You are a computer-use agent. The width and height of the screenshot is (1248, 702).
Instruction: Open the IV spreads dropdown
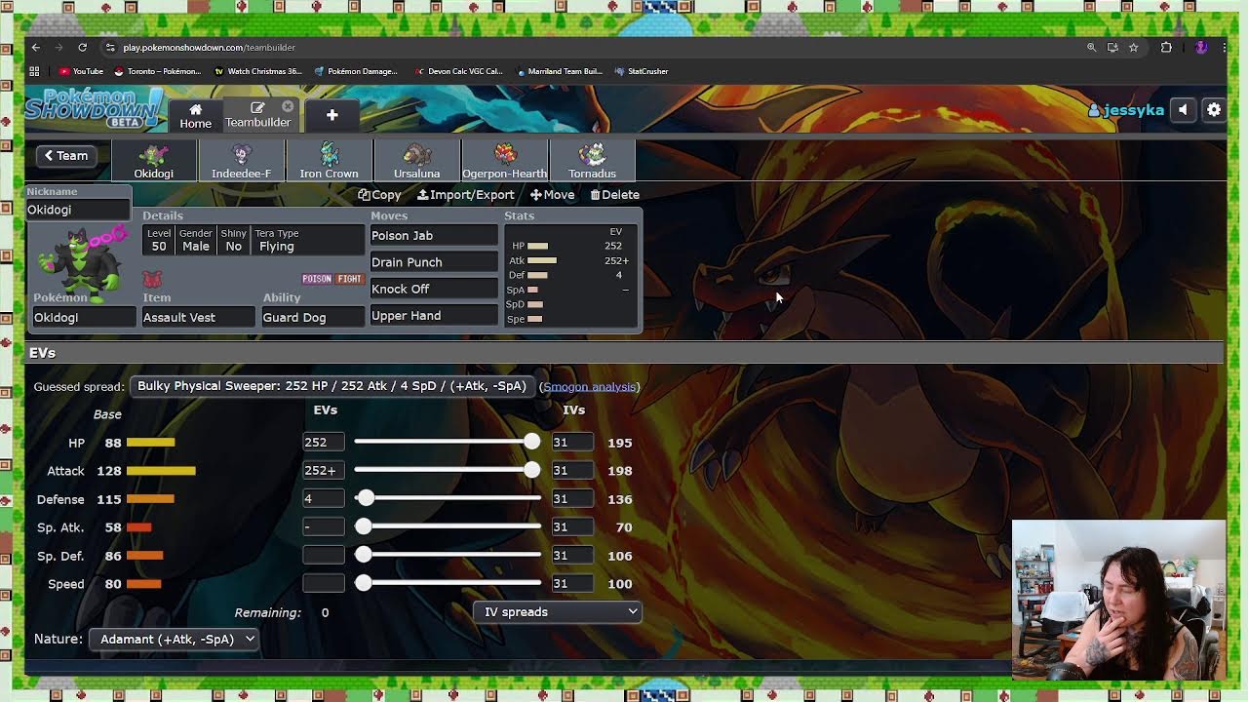pyautogui.click(x=558, y=611)
